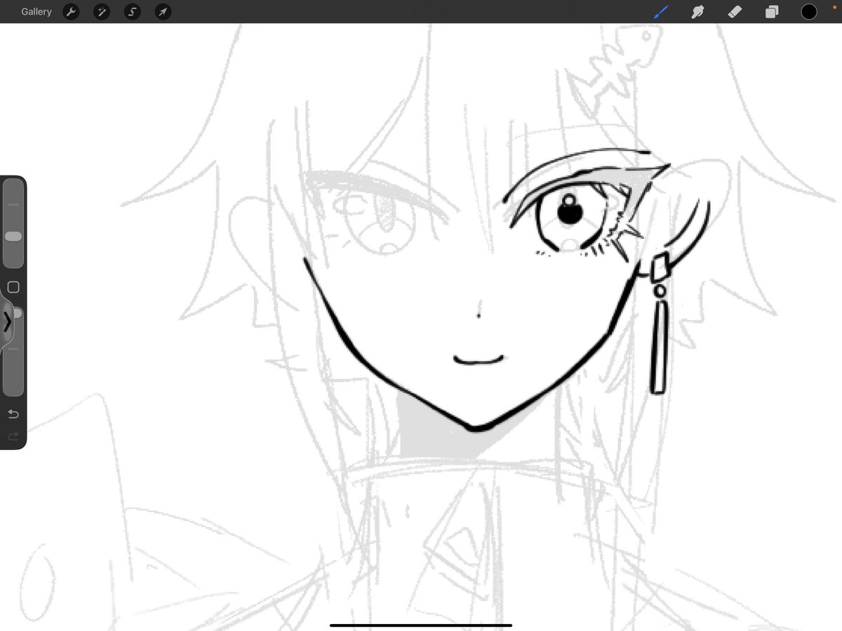Open the Actions wrench menu
The width and height of the screenshot is (842, 631).
(71, 12)
